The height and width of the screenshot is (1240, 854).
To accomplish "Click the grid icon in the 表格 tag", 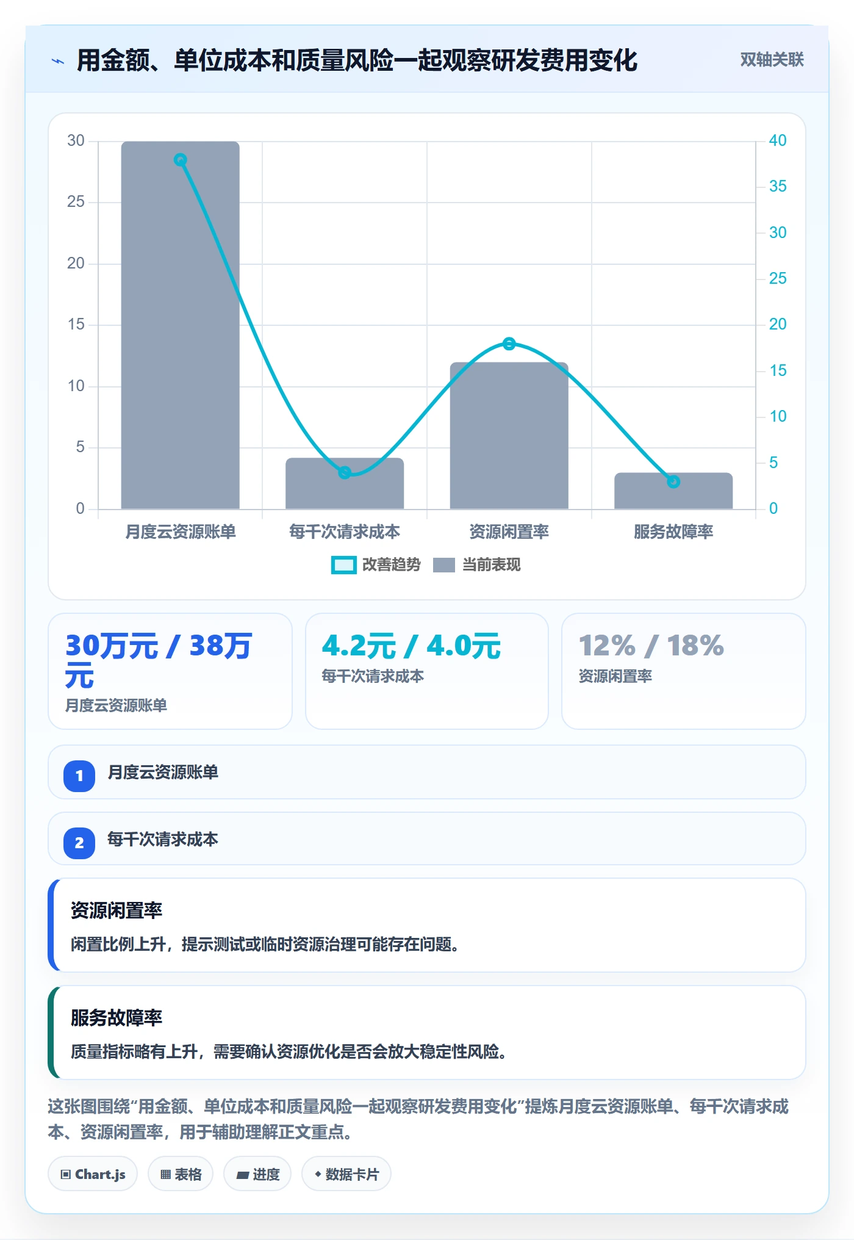I will coord(165,1175).
